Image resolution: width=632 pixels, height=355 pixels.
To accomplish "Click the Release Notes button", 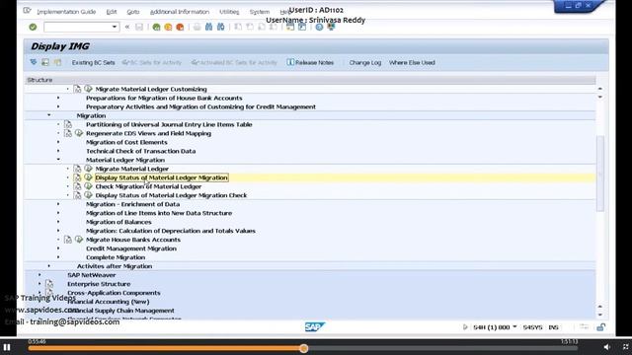I will (310, 62).
